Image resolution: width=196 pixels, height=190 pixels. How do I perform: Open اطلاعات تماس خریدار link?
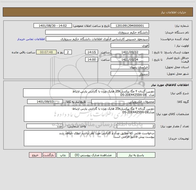[31, 39]
